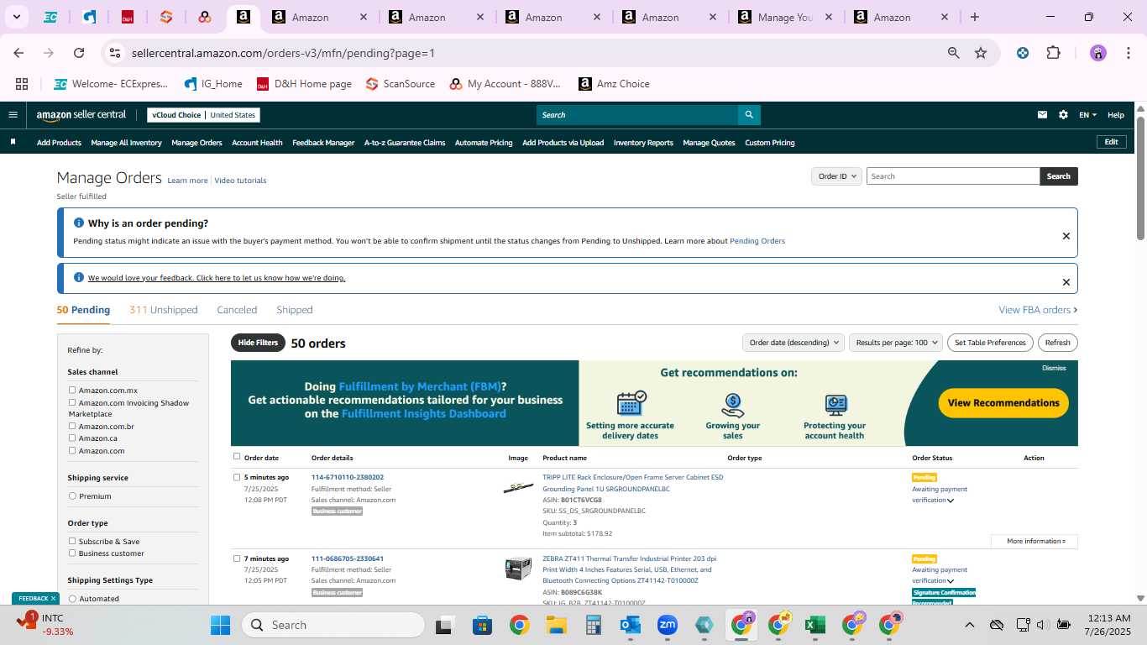1147x645 pixels.
Task: Click the search magnifier button in header
Action: pos(749,115)
